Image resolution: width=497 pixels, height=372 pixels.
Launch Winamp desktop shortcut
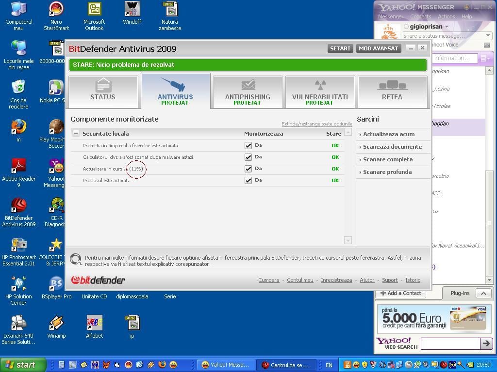56,327
